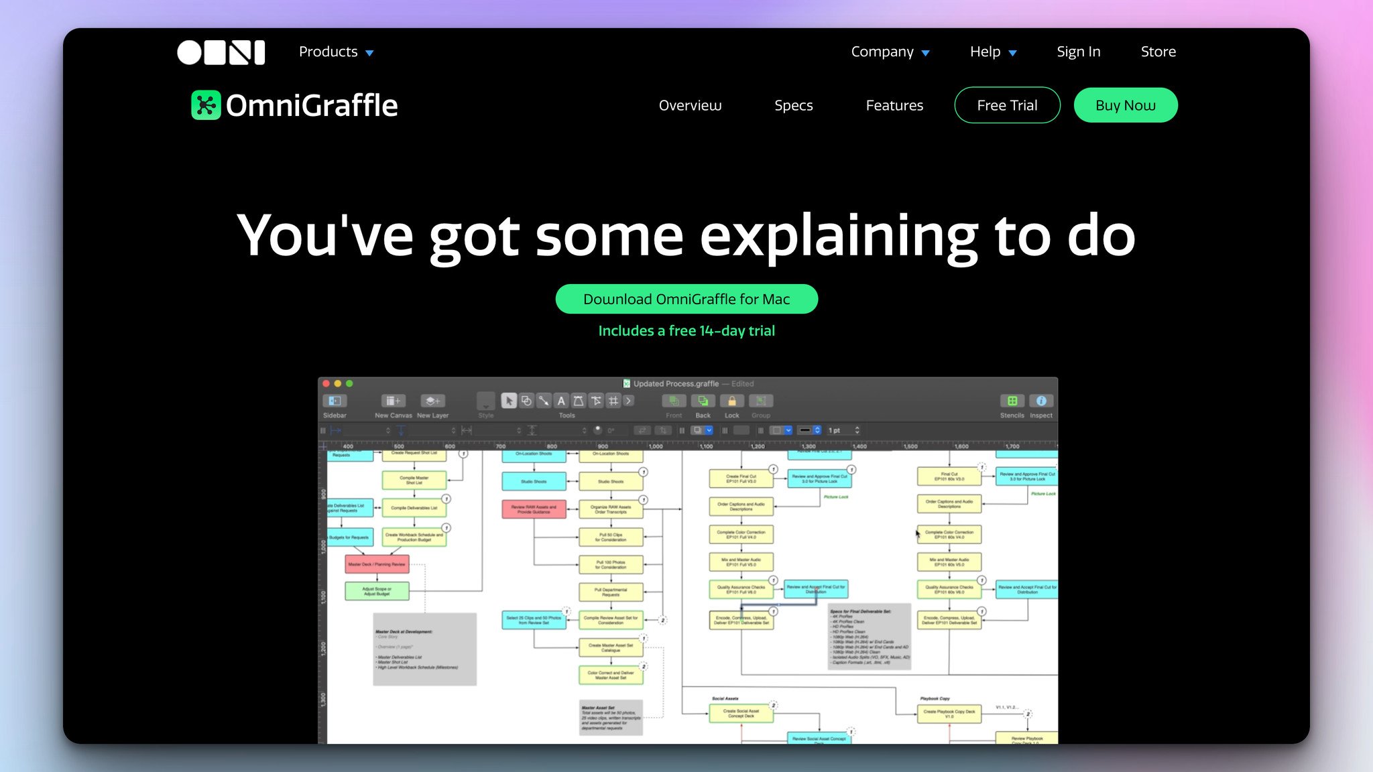Click the Free Trial button
The width and height of the screenshot is (1373, 772).
pyautogui.click(x=1007, y=105)
